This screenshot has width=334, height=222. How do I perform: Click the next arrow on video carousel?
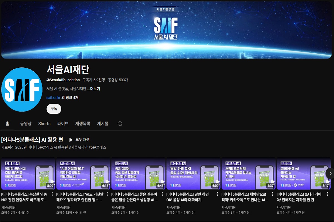click(x=330, y=173)
